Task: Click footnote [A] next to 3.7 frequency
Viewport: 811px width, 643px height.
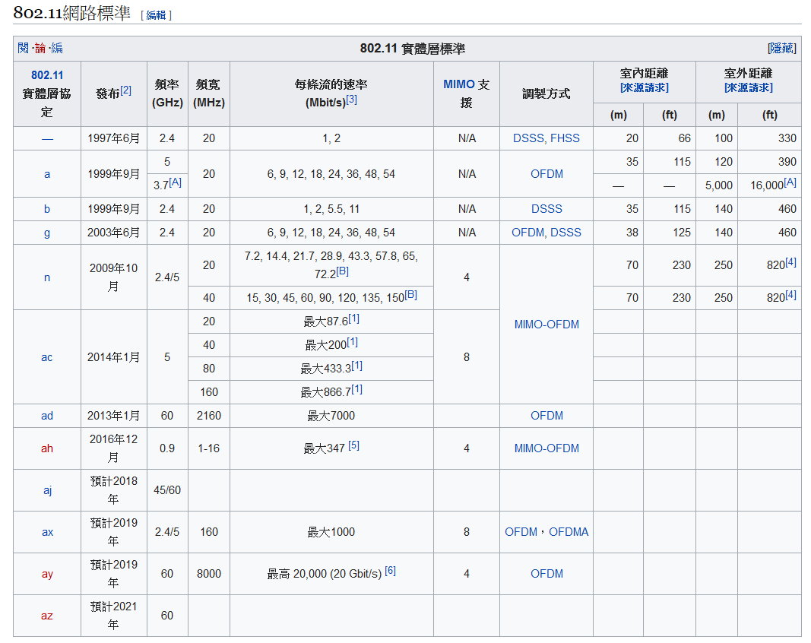Action: [x=175, y=182]
